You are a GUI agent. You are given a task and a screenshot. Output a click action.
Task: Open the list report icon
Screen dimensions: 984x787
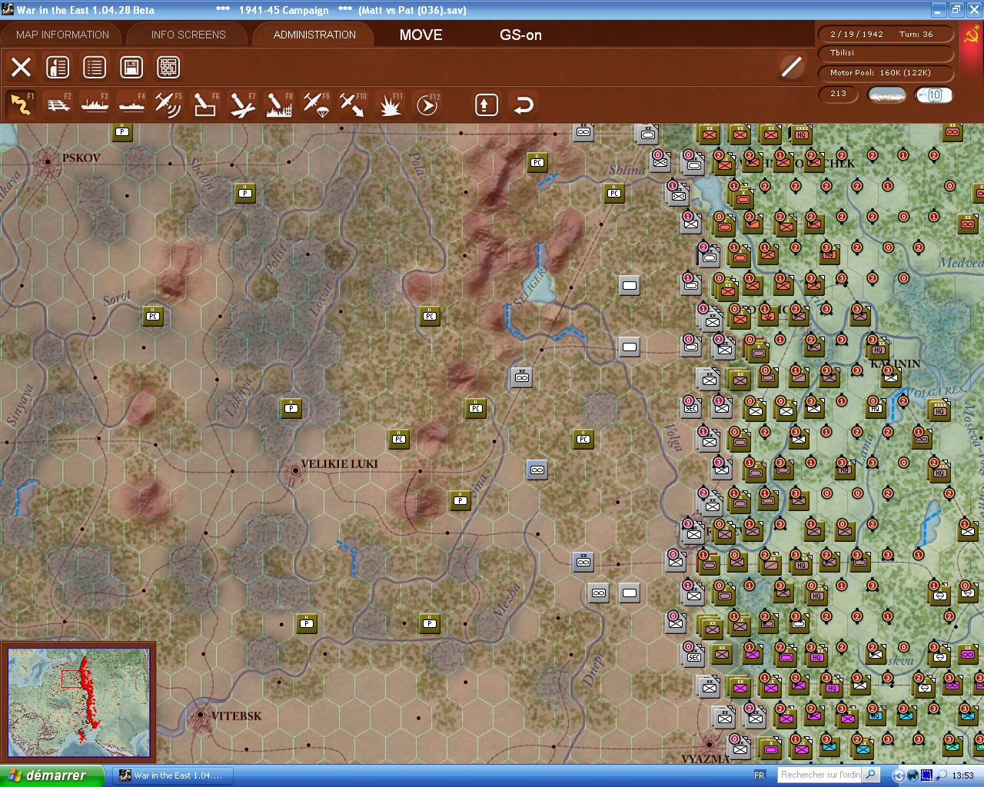pyautogui.click(x=95, y=67)
